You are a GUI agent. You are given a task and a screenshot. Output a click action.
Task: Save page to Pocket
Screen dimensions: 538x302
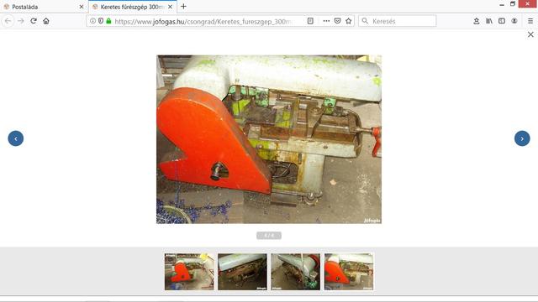337,21
